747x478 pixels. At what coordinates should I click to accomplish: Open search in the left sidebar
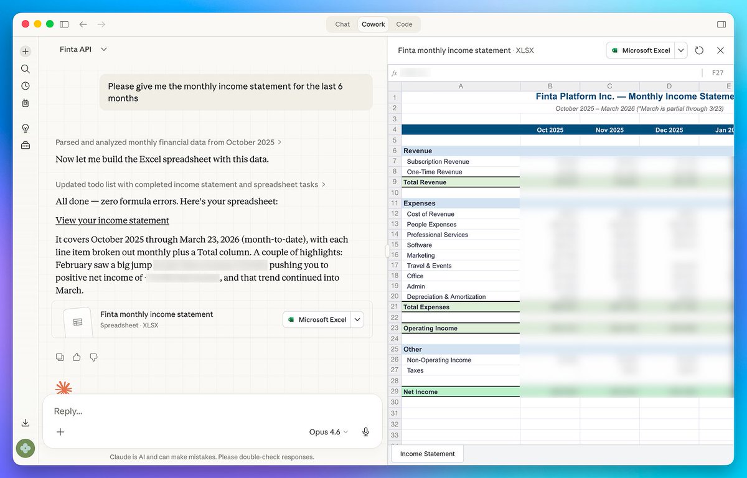(x=26, y=69)
